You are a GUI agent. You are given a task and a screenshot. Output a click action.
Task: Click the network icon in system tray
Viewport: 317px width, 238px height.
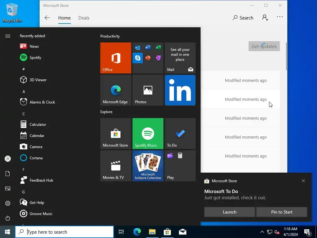[270, 232]
